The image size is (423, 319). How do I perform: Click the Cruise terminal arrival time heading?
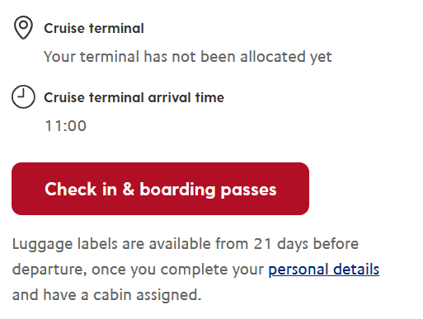click(134, 97)
